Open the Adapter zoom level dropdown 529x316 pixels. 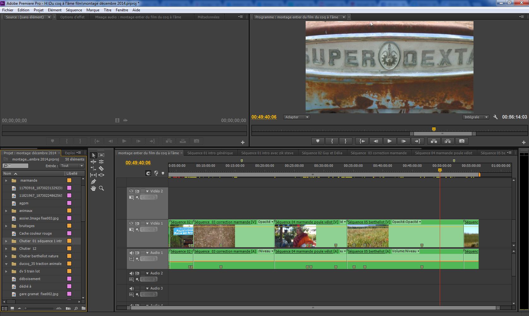(297, 117)
